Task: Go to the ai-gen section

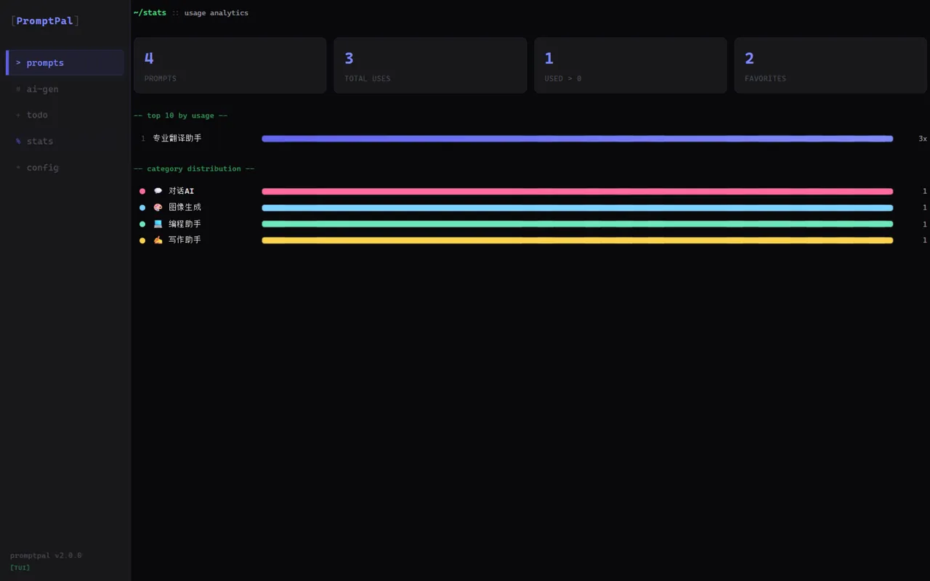Action: click(65, 89)
